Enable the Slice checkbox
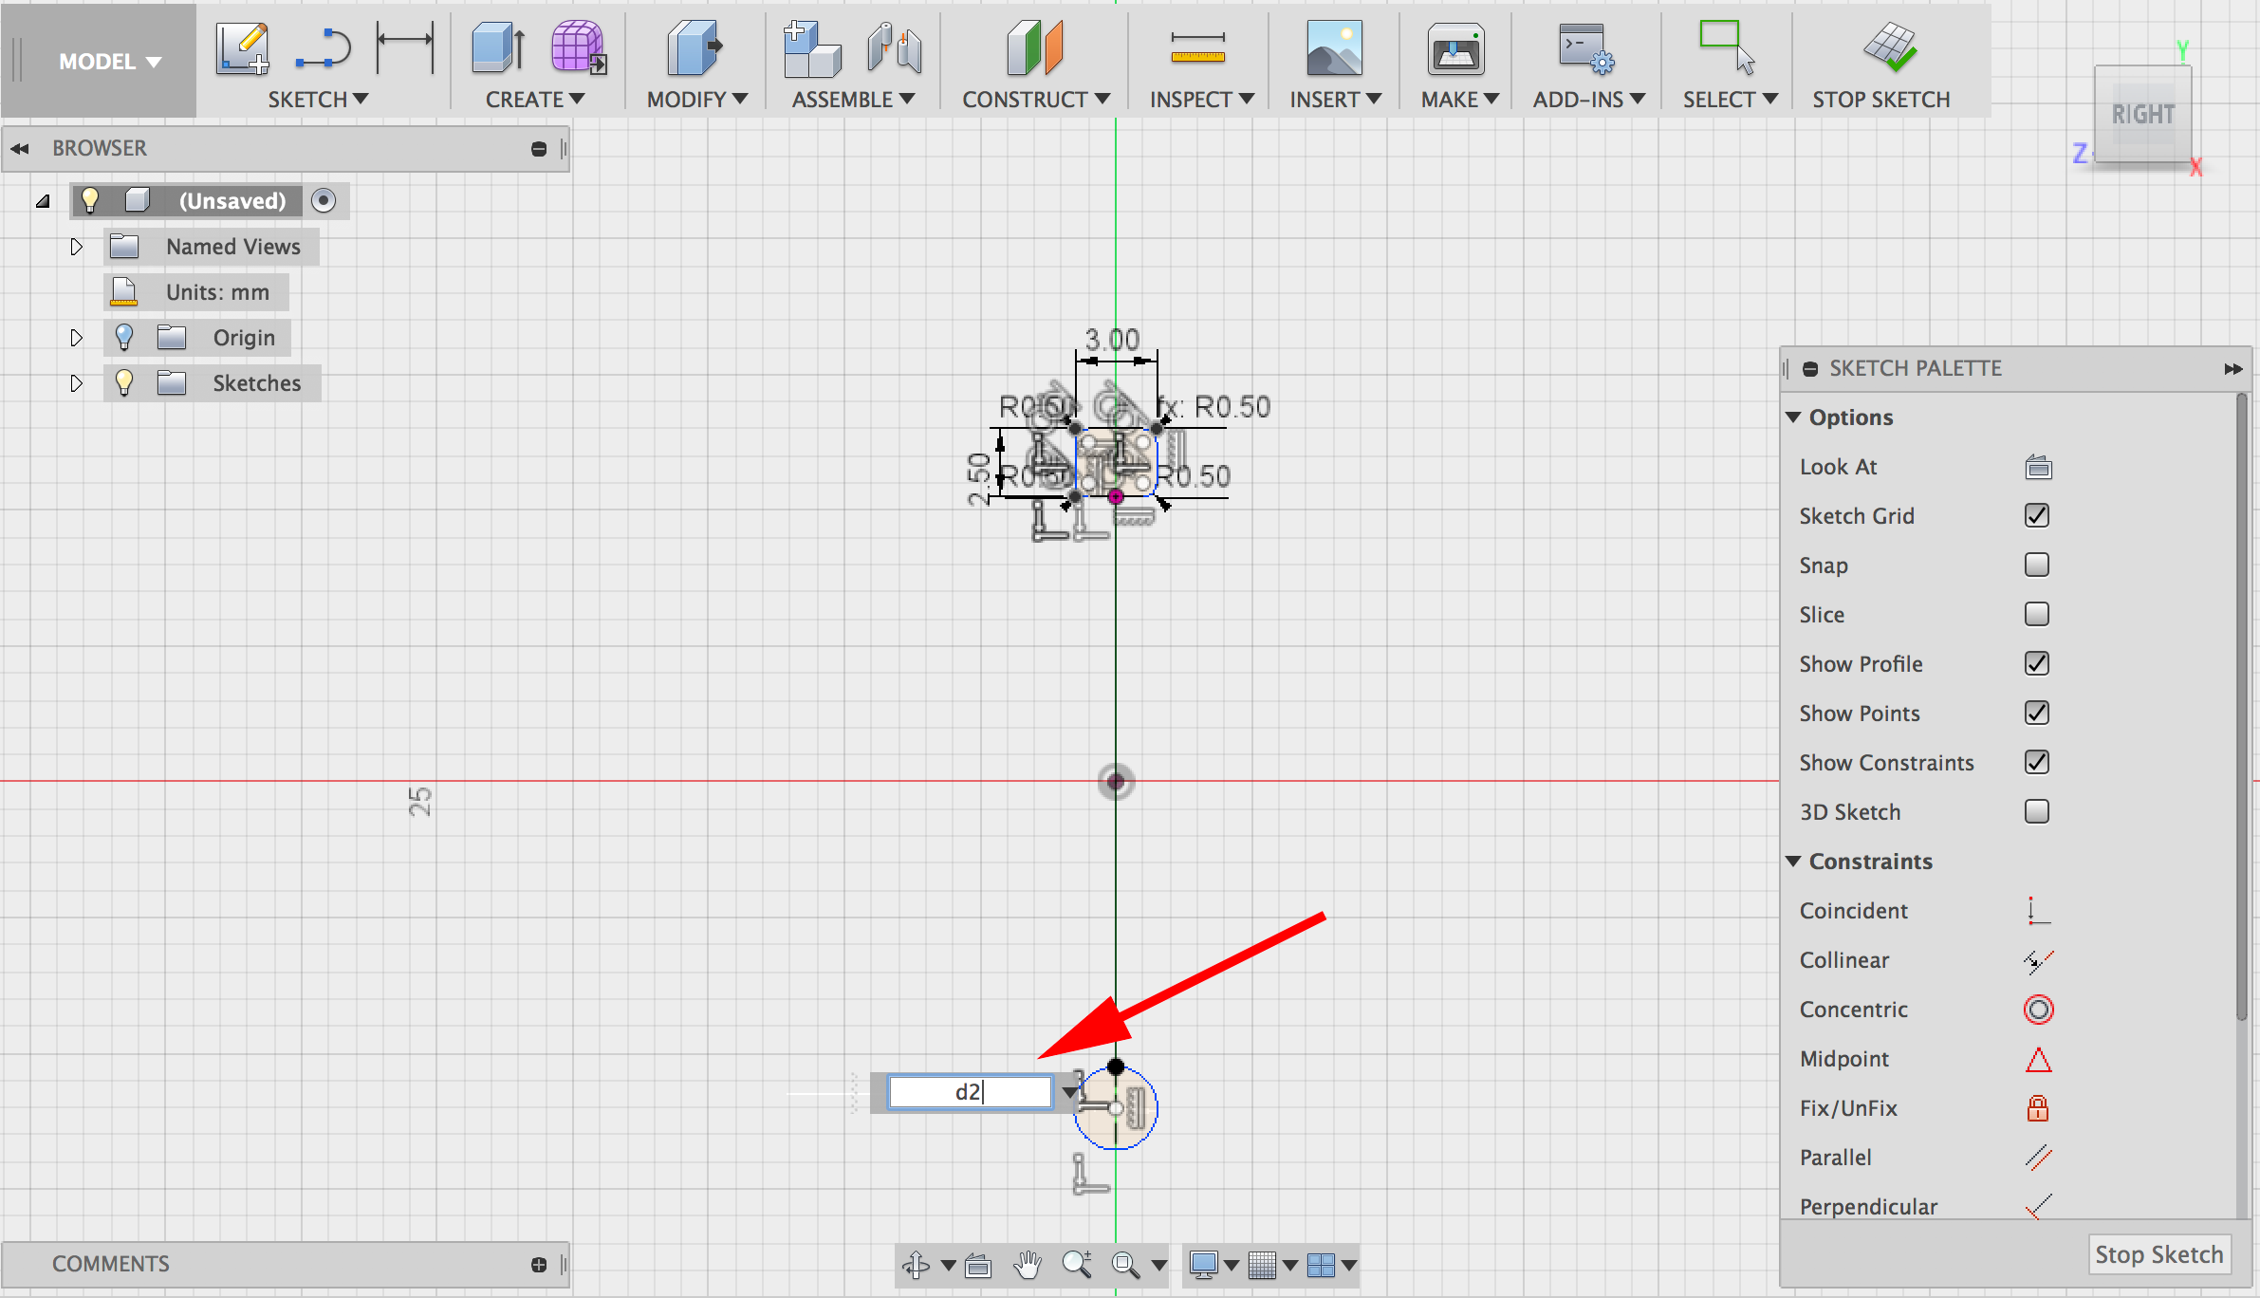2260x1298 pixels. point(2037,614)
